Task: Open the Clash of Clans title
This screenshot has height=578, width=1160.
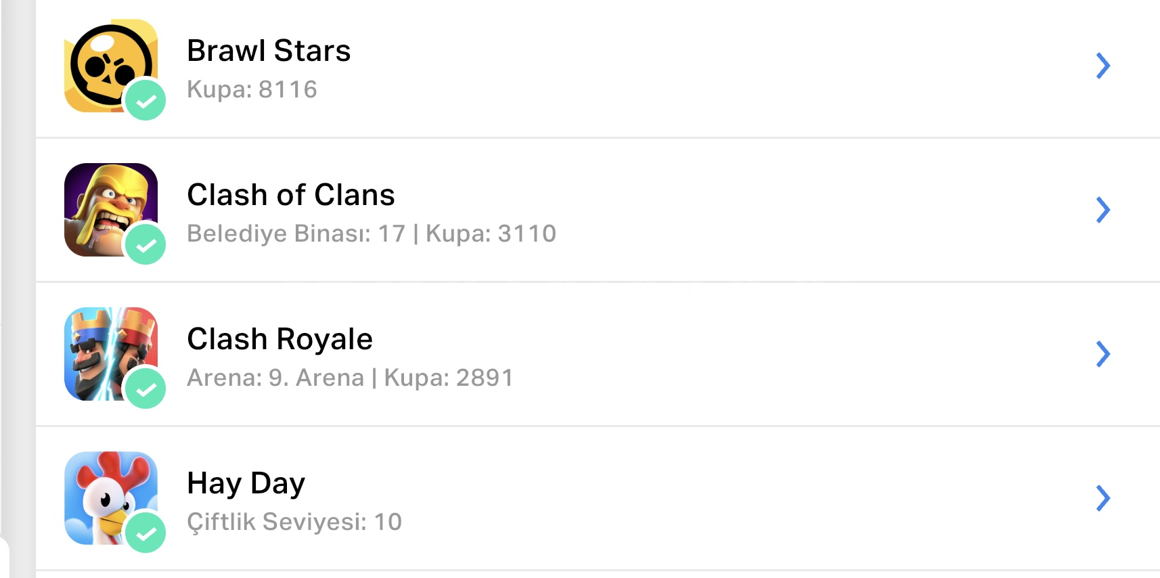Action: pos(291,195)
